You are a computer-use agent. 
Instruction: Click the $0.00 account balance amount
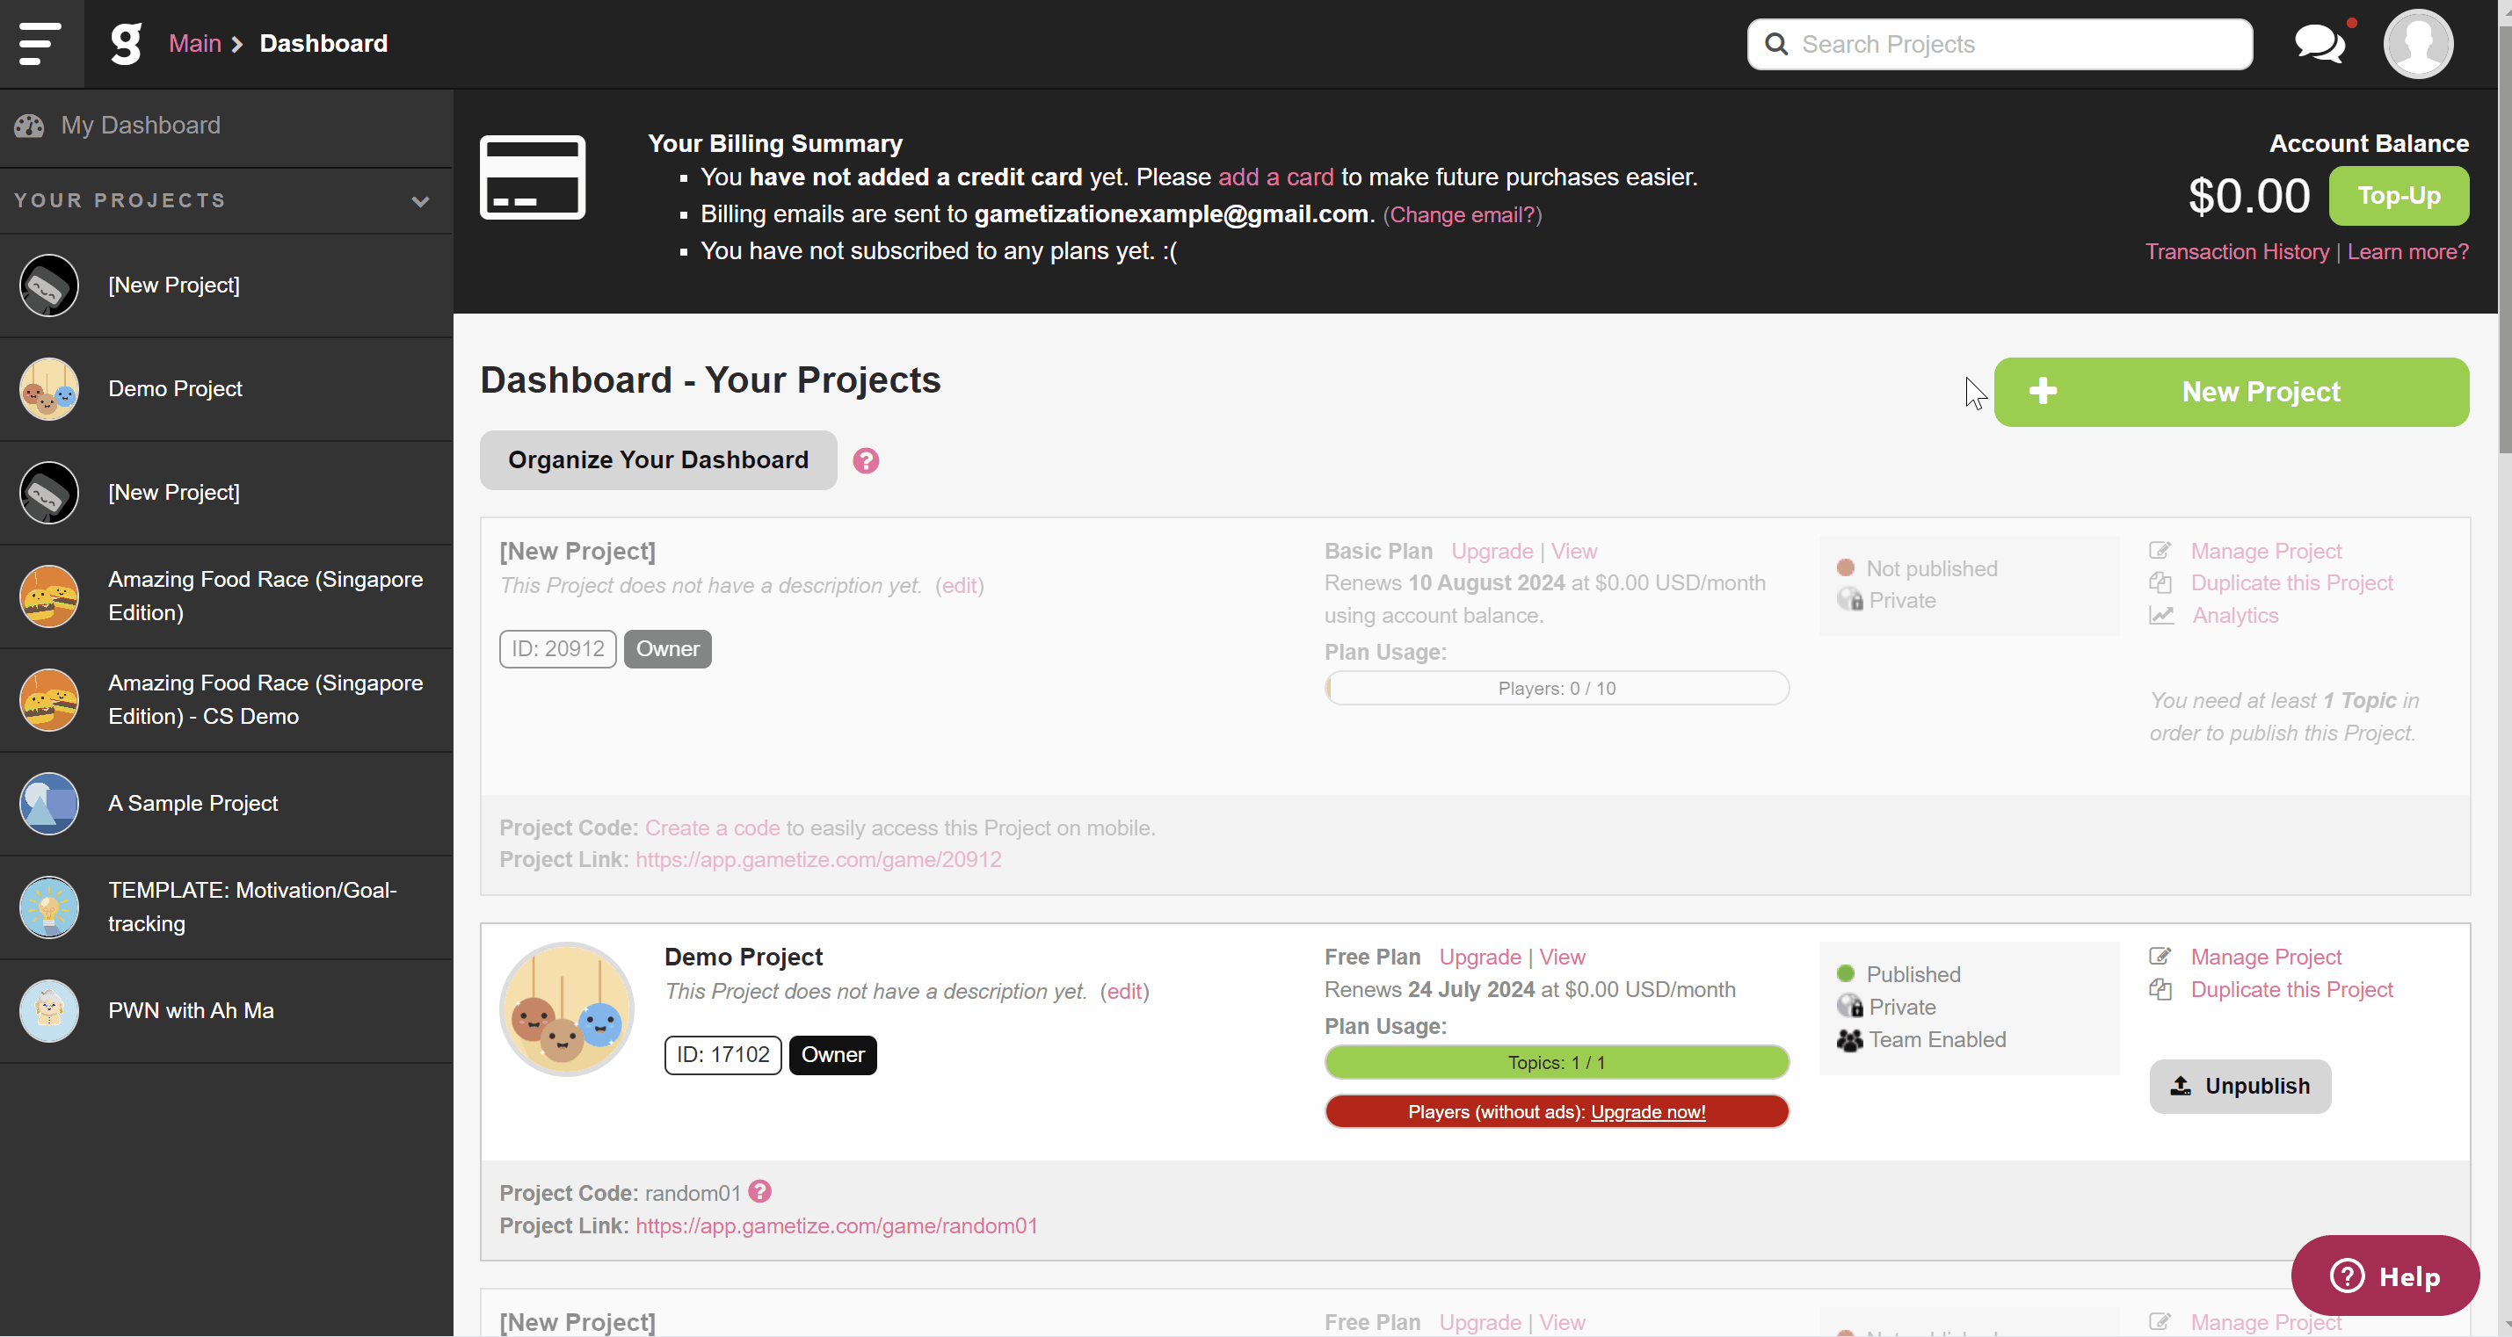click(x=2248, y=196)
